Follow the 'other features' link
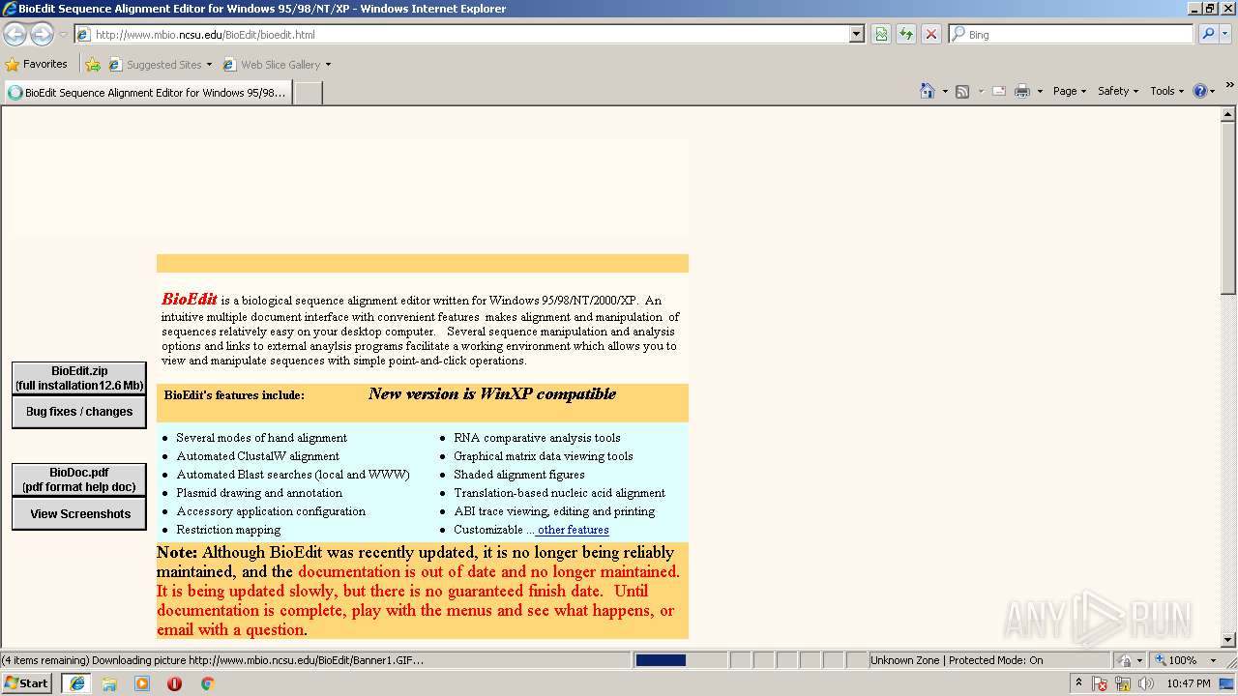The image size is (1238, 696). (x=573, y=530)
